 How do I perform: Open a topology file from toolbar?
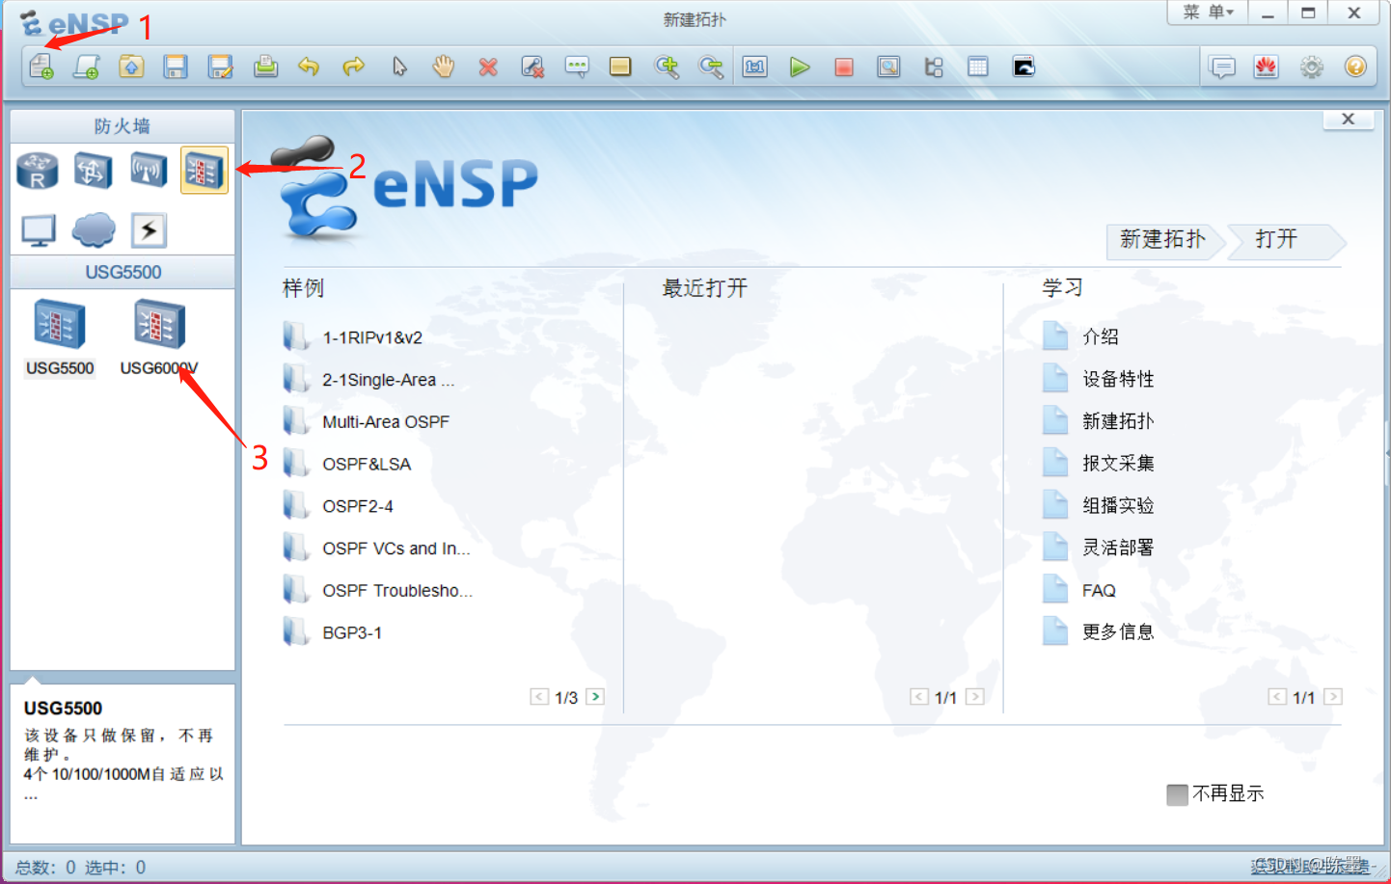(x=131, y=67)
